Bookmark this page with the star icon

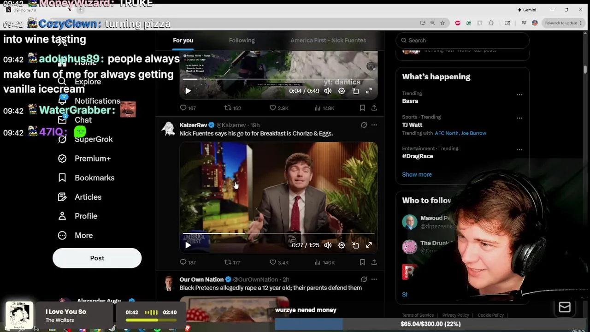(442, 23)
